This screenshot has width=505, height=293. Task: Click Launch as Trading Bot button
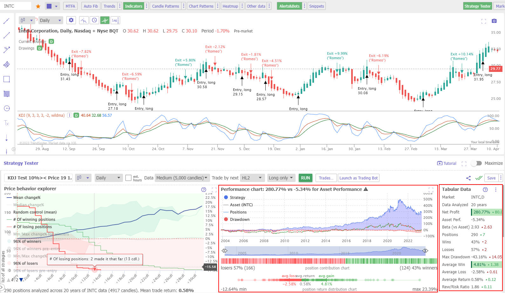pos(358,178)
